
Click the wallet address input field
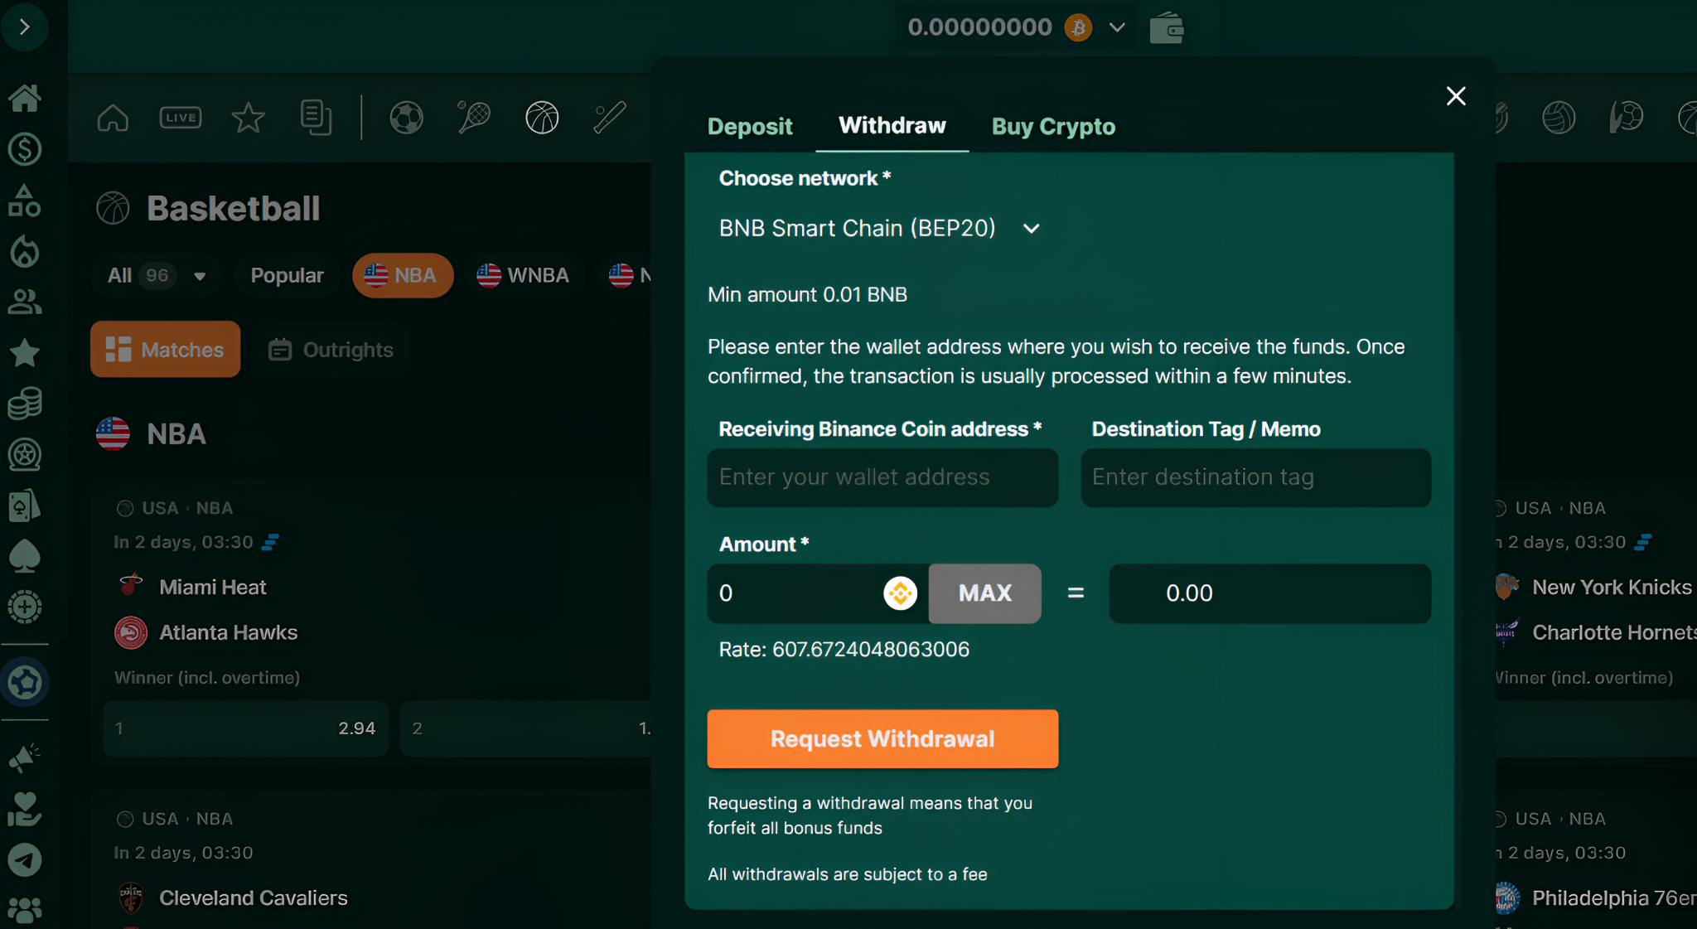tap(882, 477)
